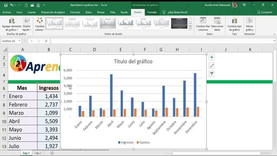This screenshot has height=156, width=277.
Task: Click row header 10
Action: 4,121
